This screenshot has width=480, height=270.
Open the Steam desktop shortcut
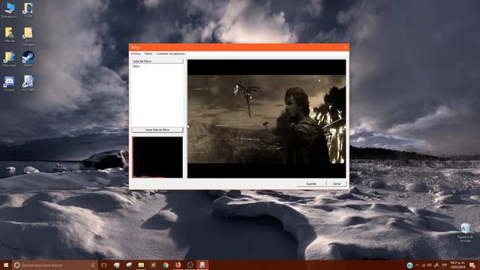pos(28,58)
